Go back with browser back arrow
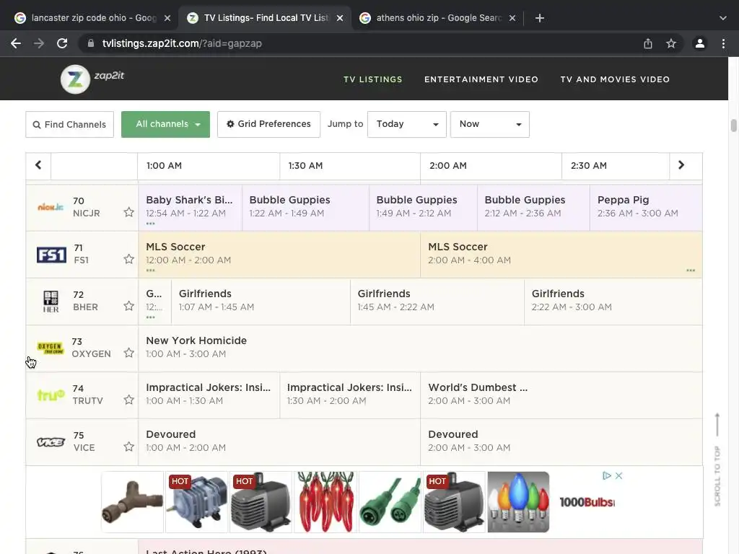Image resolution: width=739 pixels, height=554 pixels. (16, 43)
